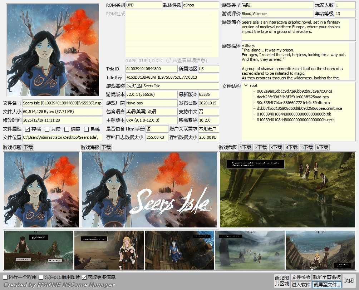
Task: Enable 运行一个程序 checkbox
Action: [x=5, y=277]
